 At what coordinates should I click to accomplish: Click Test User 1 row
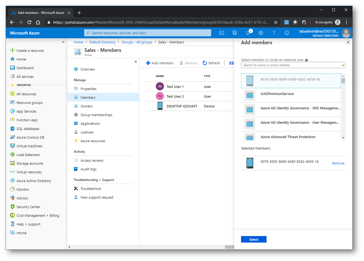coord(190,87)
